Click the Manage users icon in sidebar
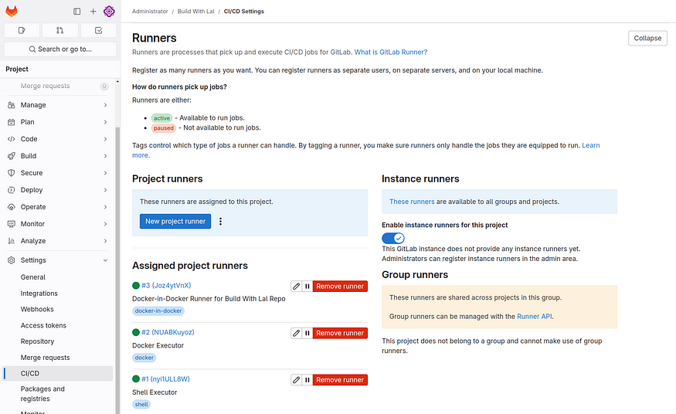Image resolution: width=676 pixels, height=414 pixels. point(12,105)
